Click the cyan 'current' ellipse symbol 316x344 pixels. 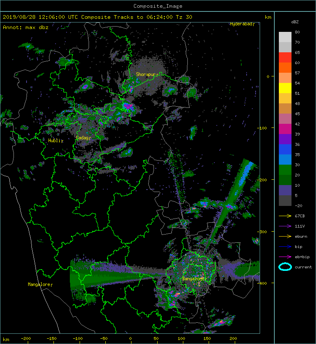[285, 267]
